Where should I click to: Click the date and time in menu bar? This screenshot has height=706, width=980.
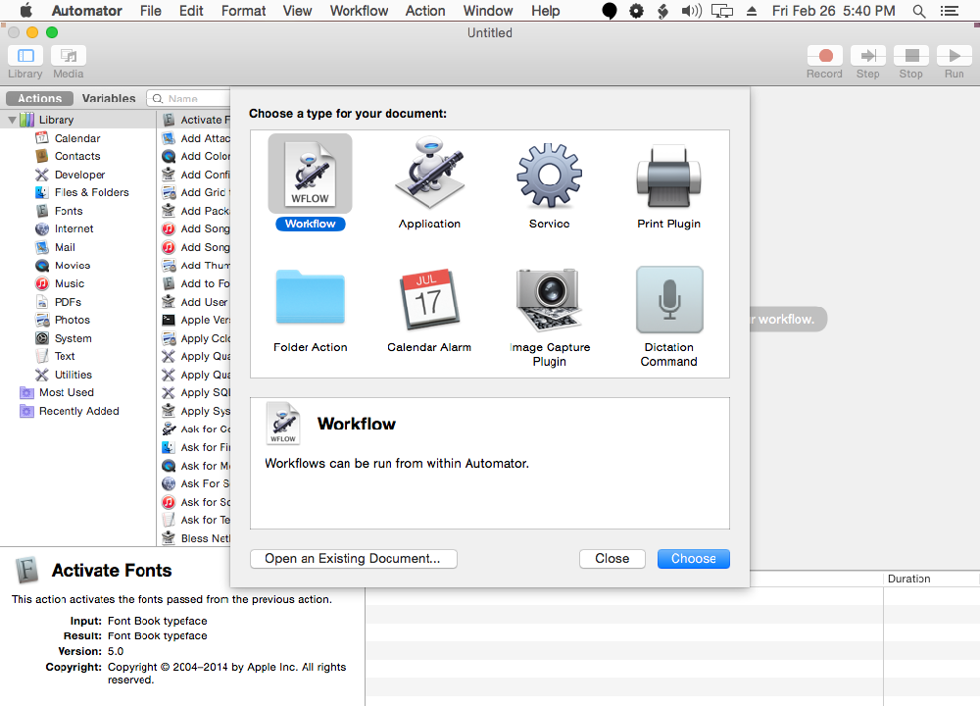click(833, 11)
